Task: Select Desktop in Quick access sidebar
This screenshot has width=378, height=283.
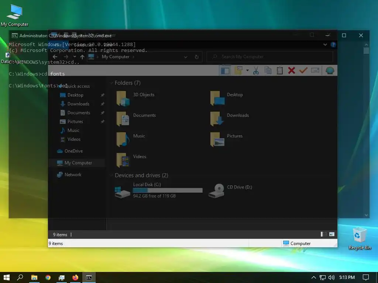Action: (x=75, y=95)
